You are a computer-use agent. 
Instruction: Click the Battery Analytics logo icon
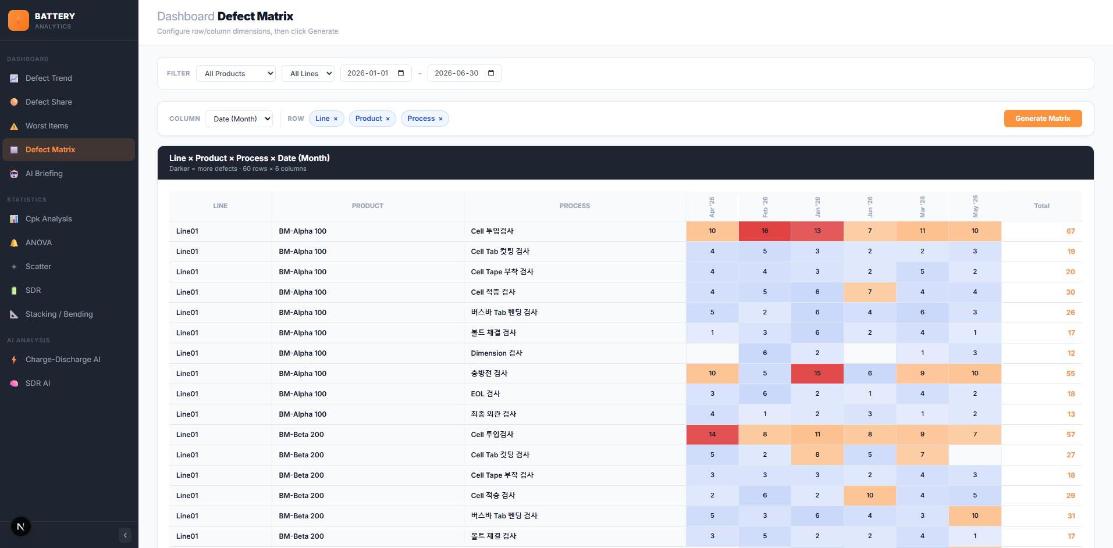19,20
